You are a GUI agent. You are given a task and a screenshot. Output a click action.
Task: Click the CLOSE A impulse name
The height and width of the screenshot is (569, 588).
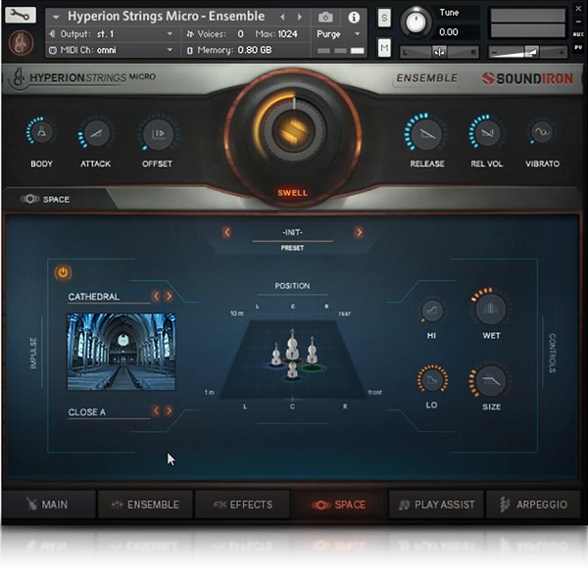(x=86, y=412)
